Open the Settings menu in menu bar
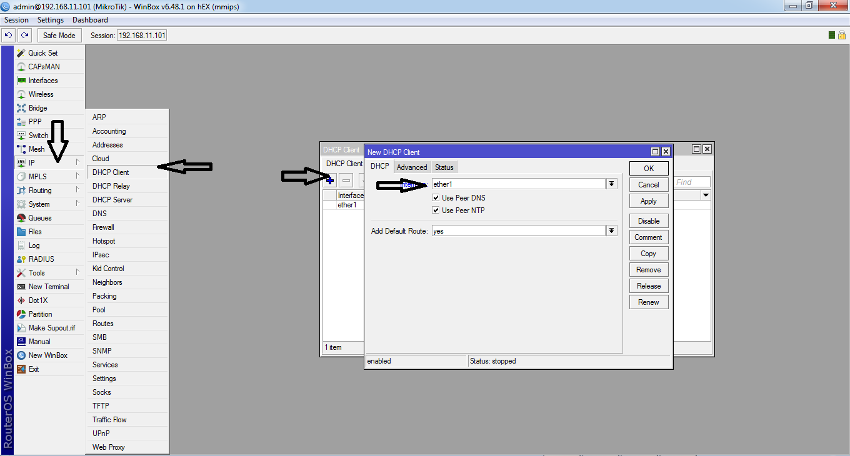850x456 pixels. click(x=51, y=20)
